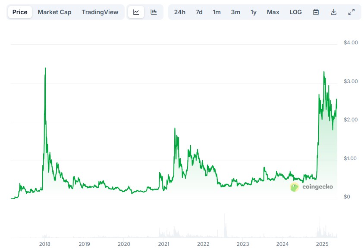Click the $1.00 axis label
Screen dimensions: 364x251
350,158
